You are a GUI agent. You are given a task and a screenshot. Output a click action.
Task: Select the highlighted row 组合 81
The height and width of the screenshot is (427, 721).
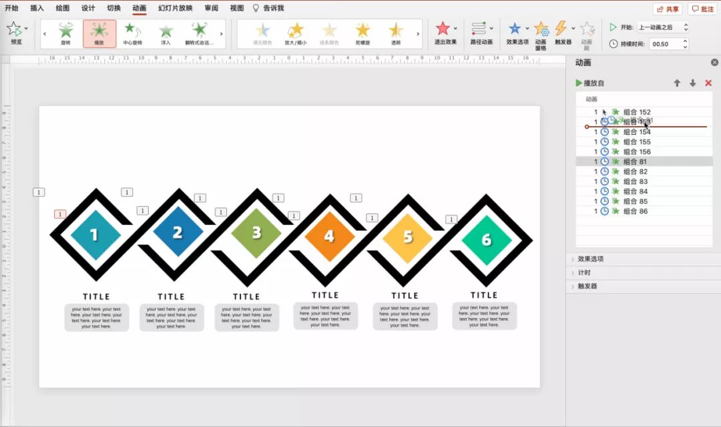click(x=644, y=161)
